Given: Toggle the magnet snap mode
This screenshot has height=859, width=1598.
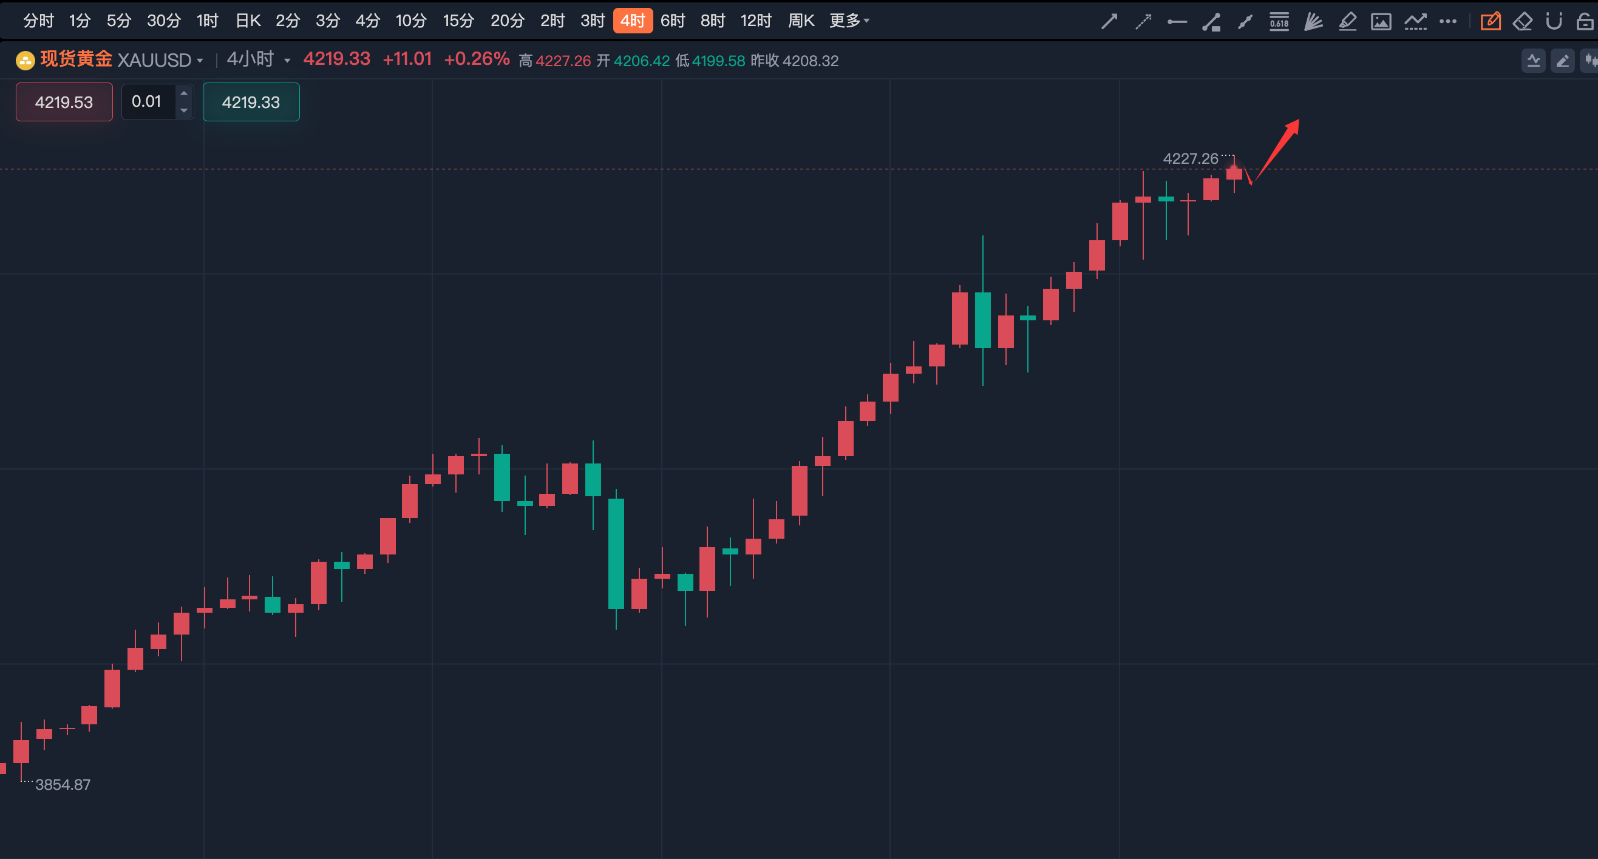Looking at the screenshot, I should 1554,22.
